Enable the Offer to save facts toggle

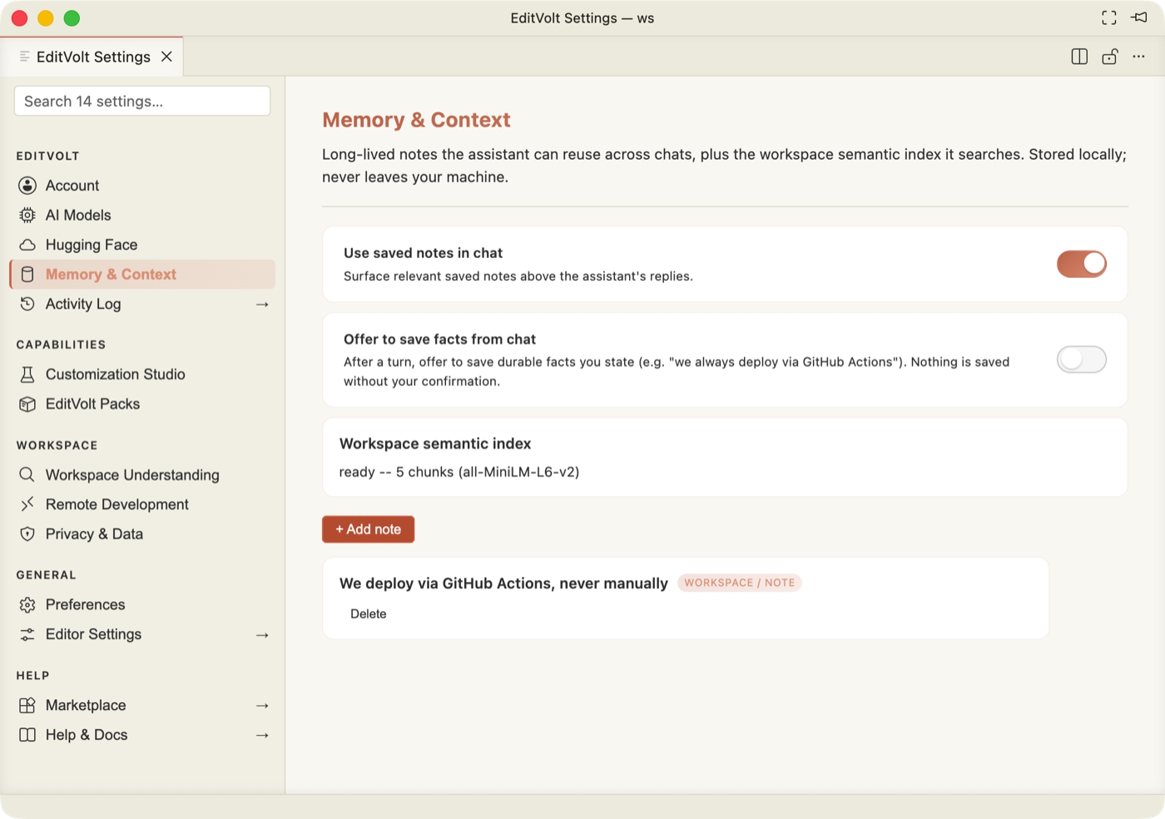point(1081,360)
